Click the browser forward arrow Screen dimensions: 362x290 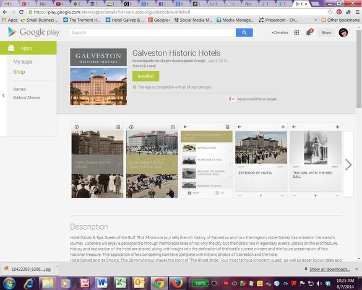13,12
